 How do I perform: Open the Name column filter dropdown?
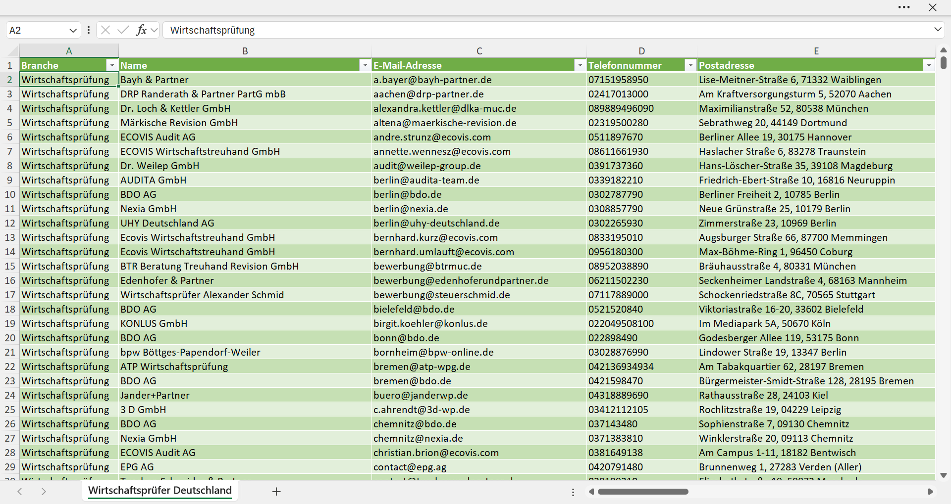pyautogui.click(x=365, y=65)
